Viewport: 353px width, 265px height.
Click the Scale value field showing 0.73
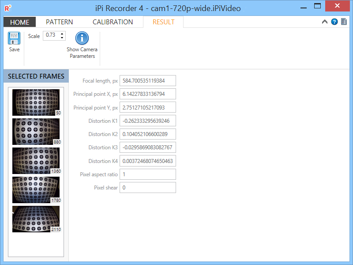point(51,35)
